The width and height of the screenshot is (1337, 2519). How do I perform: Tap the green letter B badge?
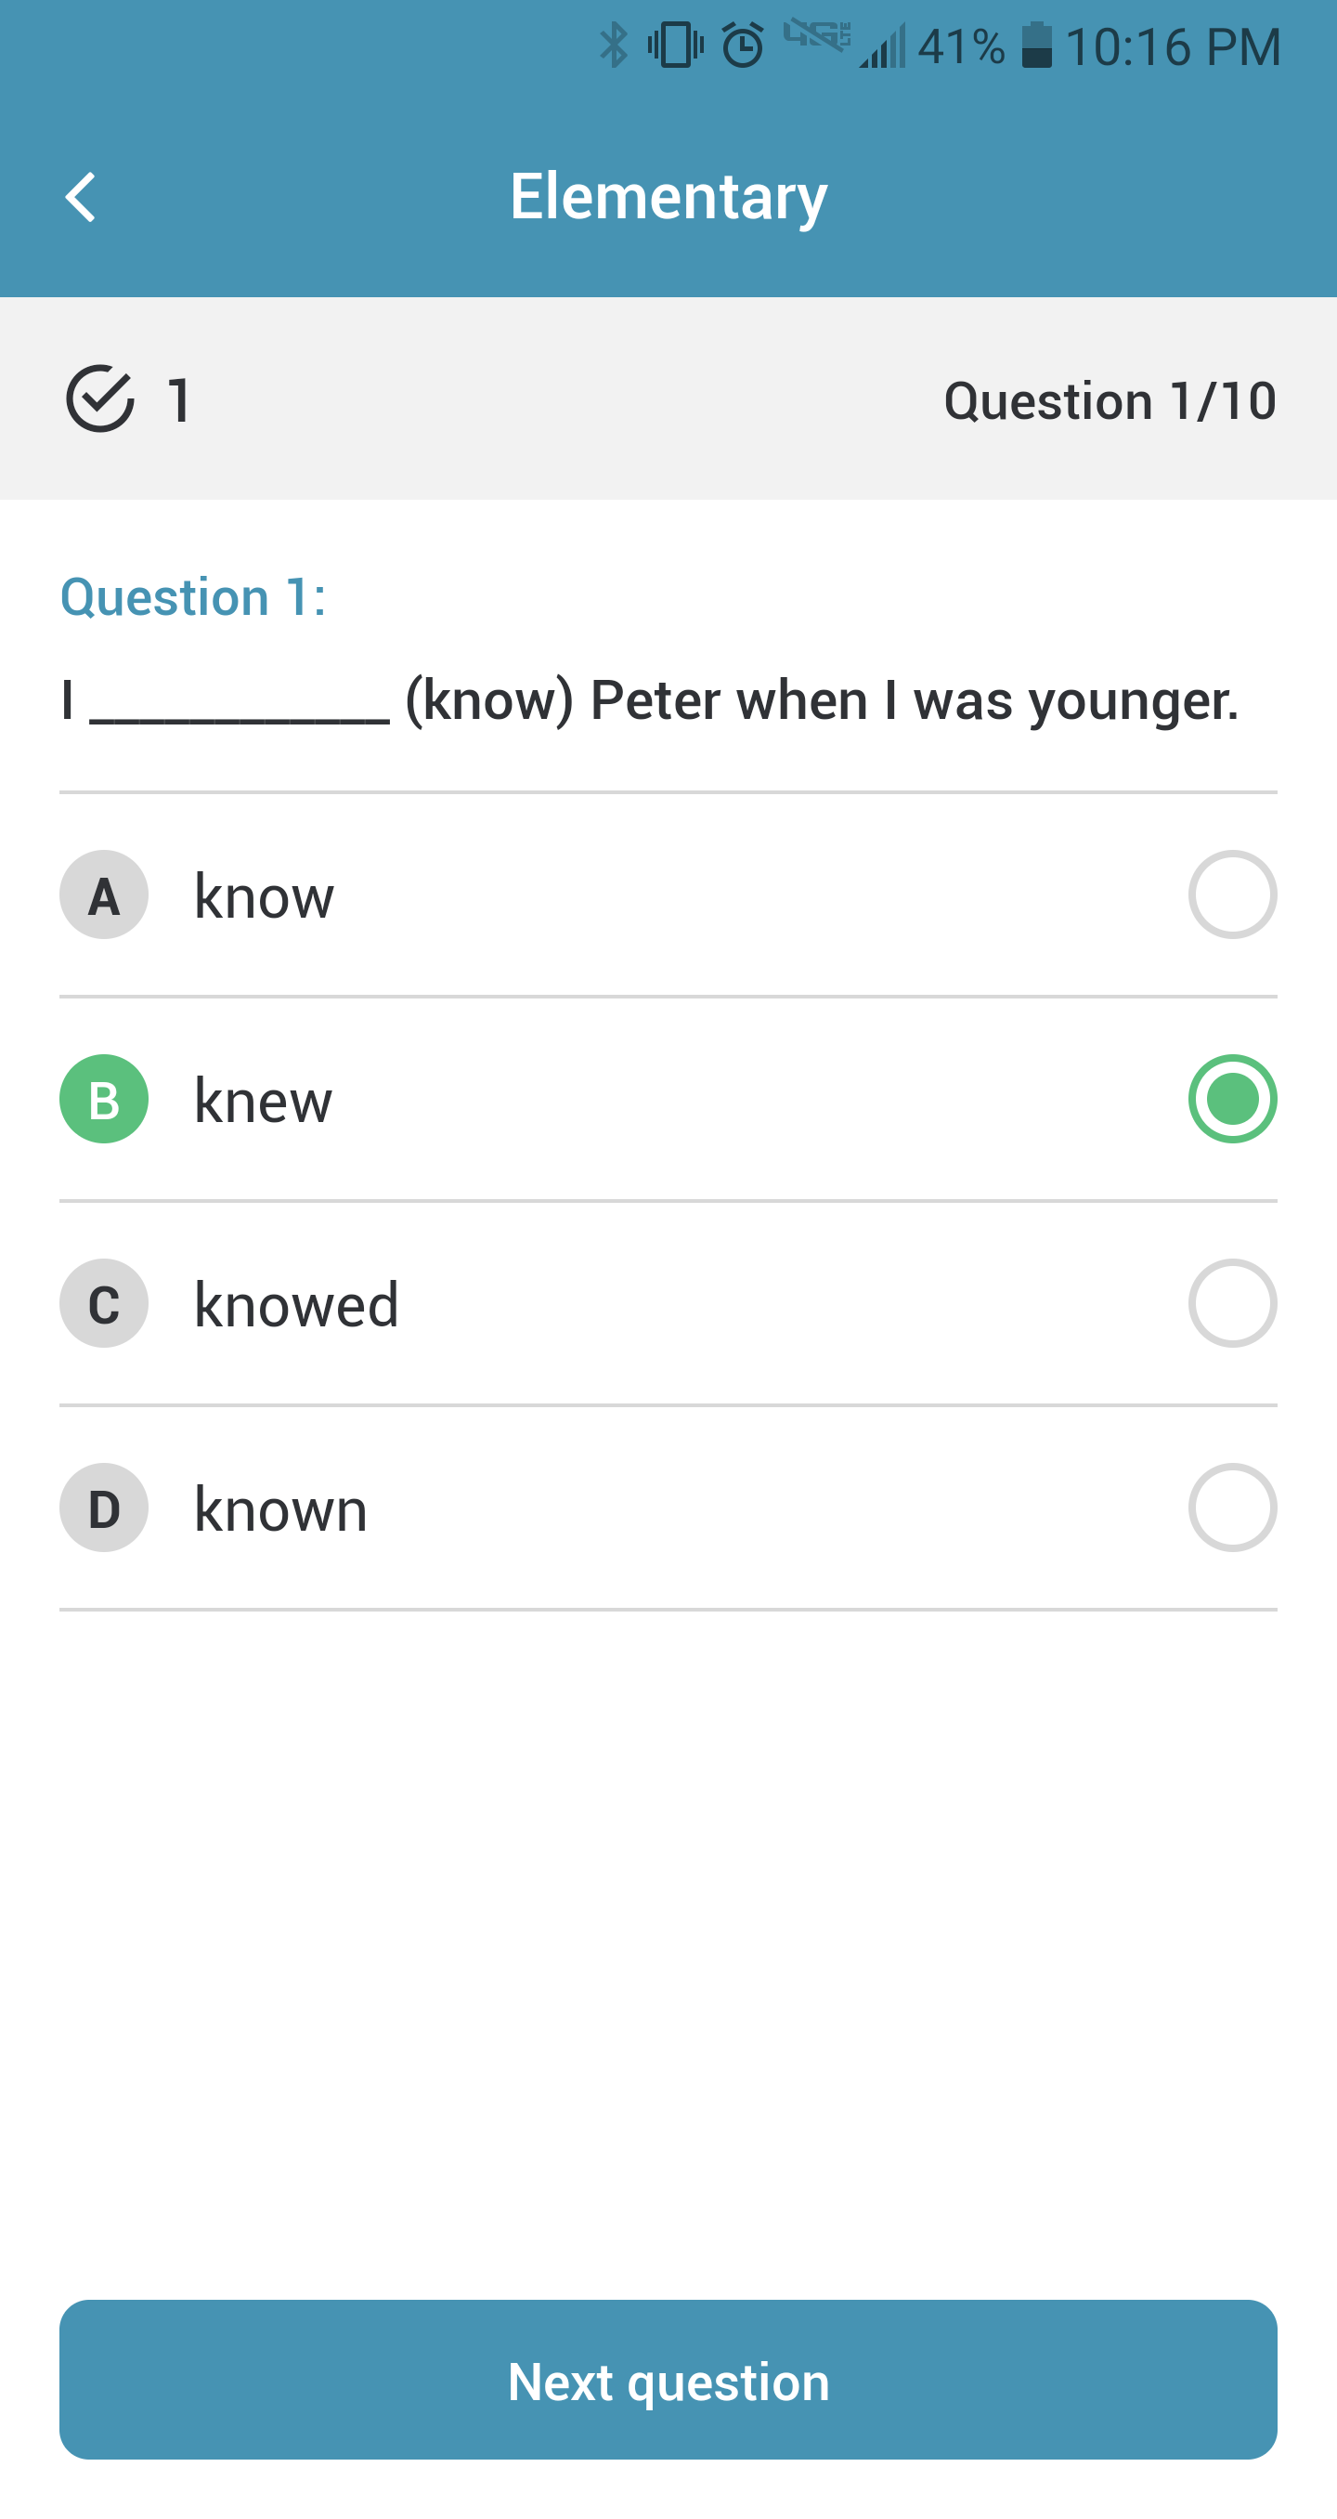click(x=104, y=1099)
